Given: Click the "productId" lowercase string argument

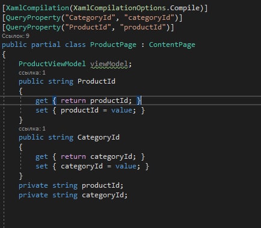Looking at the screenshot, I should point(143,27).
